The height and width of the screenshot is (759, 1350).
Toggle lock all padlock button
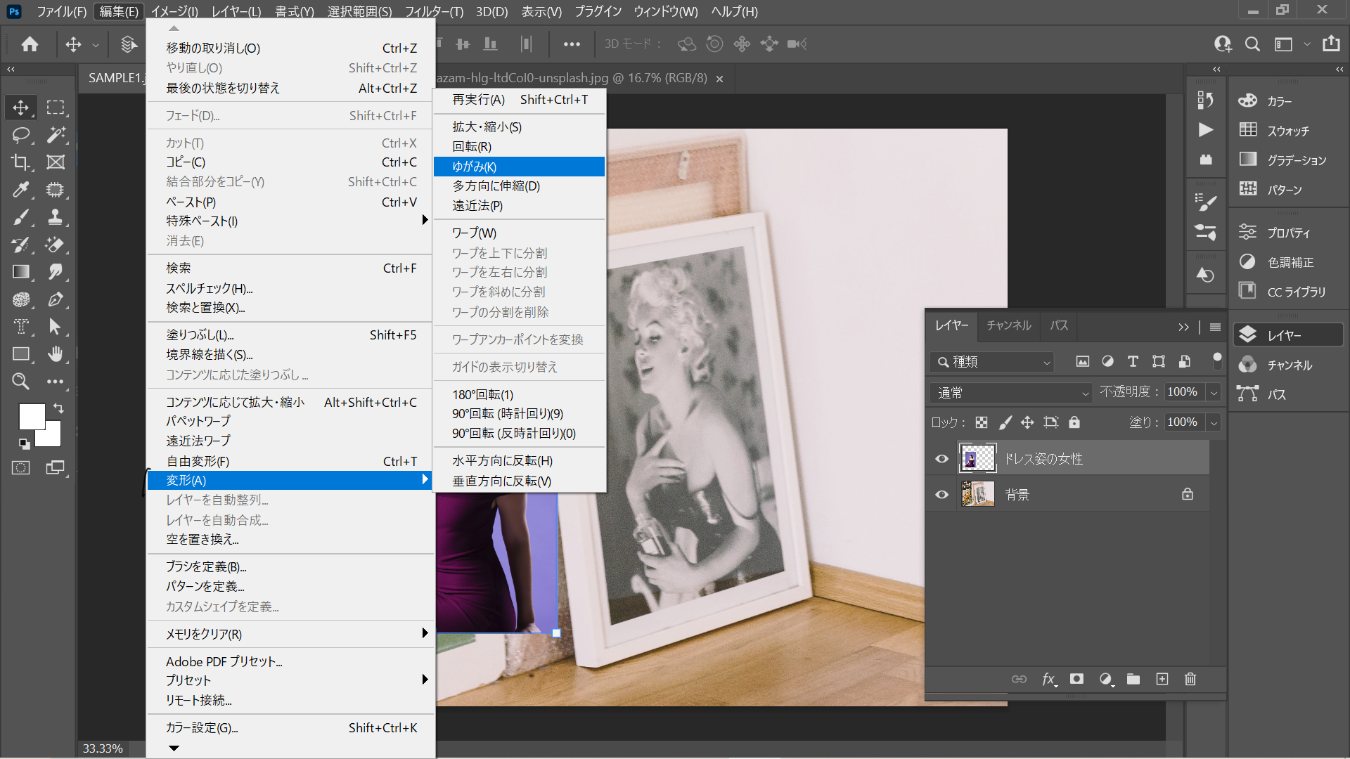coord(1074,422)
